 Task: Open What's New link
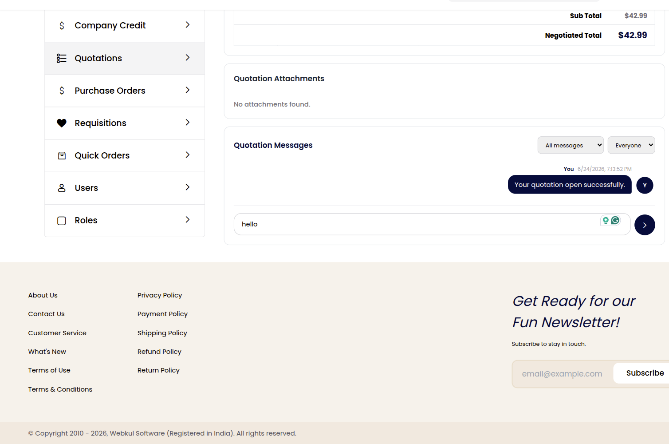47,352
